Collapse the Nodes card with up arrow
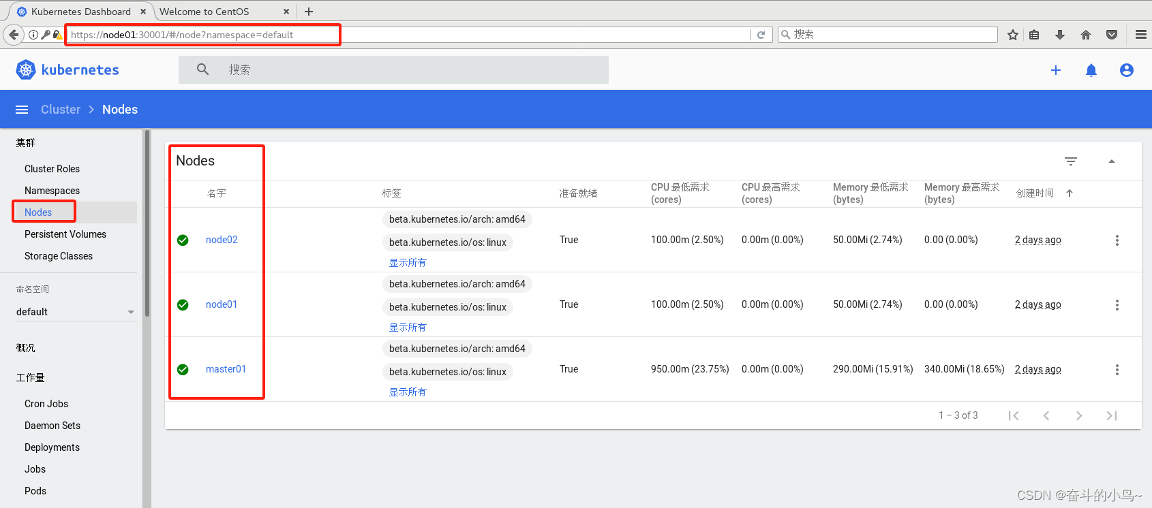 (x=1112, y=161)
